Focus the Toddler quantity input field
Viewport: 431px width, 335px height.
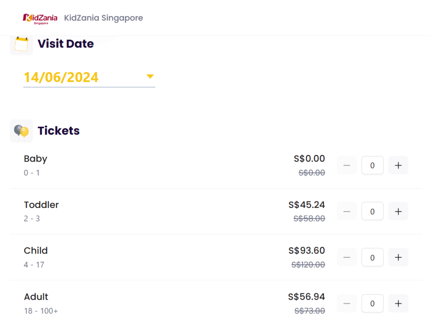coord(372,211)
